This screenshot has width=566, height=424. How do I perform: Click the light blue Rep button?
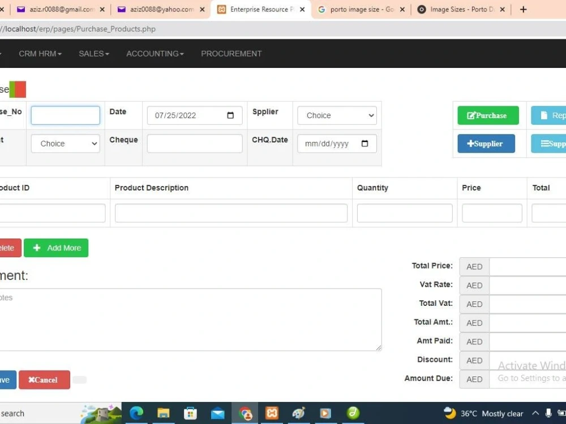point(548,115)
